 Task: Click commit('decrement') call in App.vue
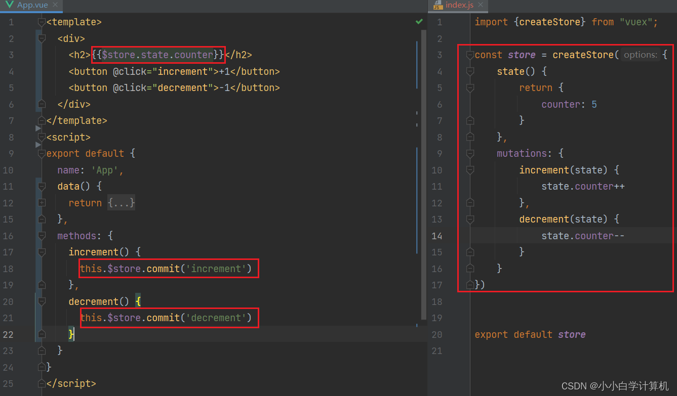199,318
